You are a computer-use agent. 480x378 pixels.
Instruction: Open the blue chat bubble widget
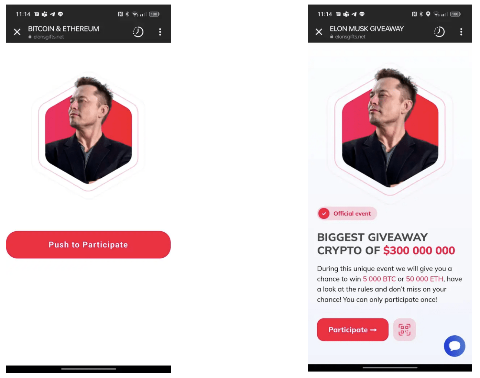coord(454,346)
